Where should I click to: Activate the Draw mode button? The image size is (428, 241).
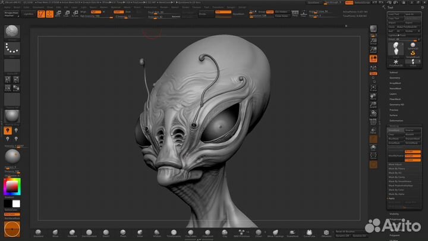point(50,14)
